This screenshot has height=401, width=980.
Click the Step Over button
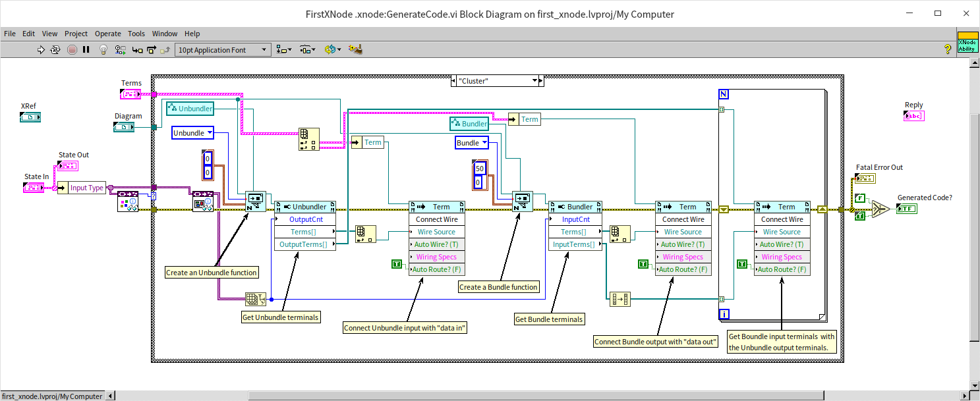152,49
